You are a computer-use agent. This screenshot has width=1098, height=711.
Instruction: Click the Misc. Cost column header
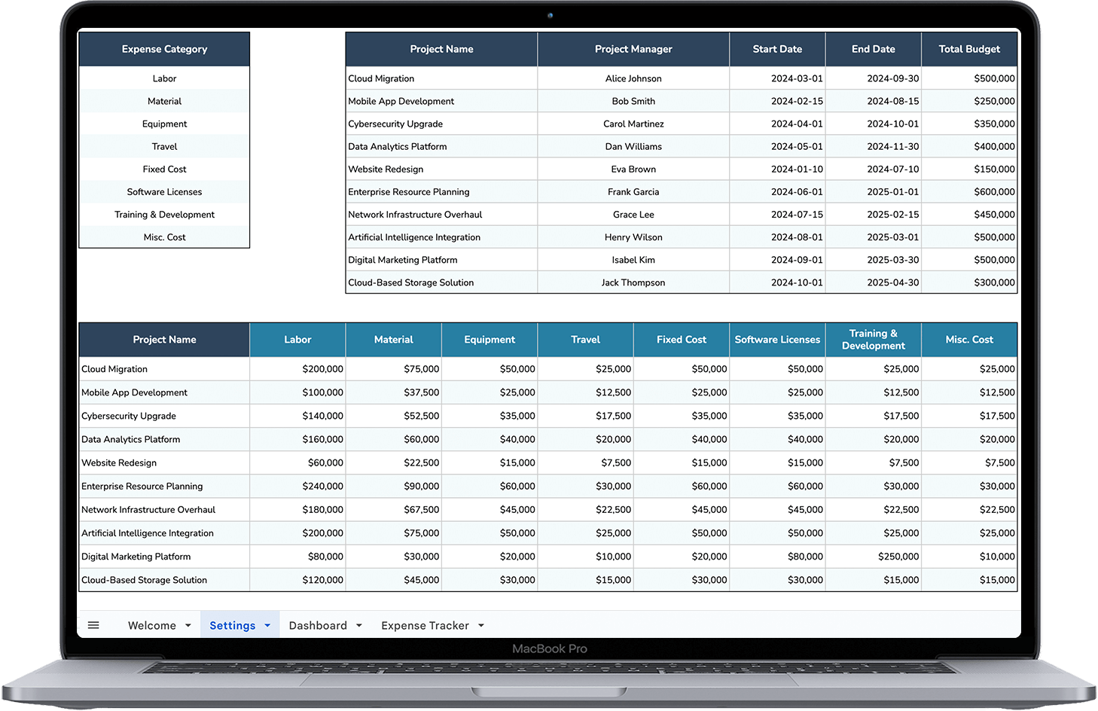tap(969, 340)
